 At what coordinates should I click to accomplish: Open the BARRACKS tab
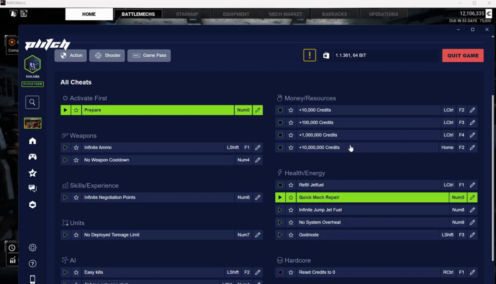coord(334,14)
